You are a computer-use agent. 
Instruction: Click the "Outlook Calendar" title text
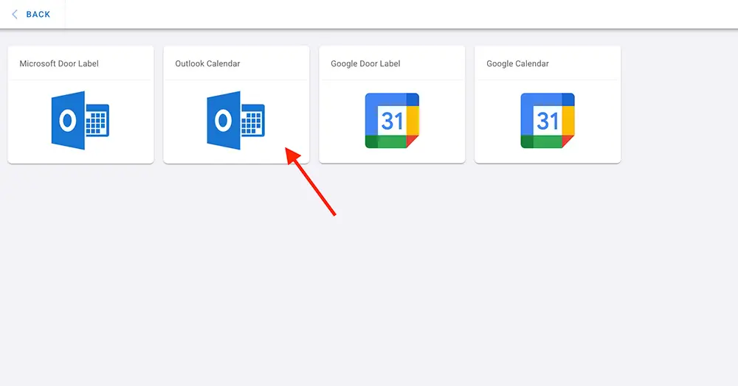pyautogui.click(x=207, y=63)
